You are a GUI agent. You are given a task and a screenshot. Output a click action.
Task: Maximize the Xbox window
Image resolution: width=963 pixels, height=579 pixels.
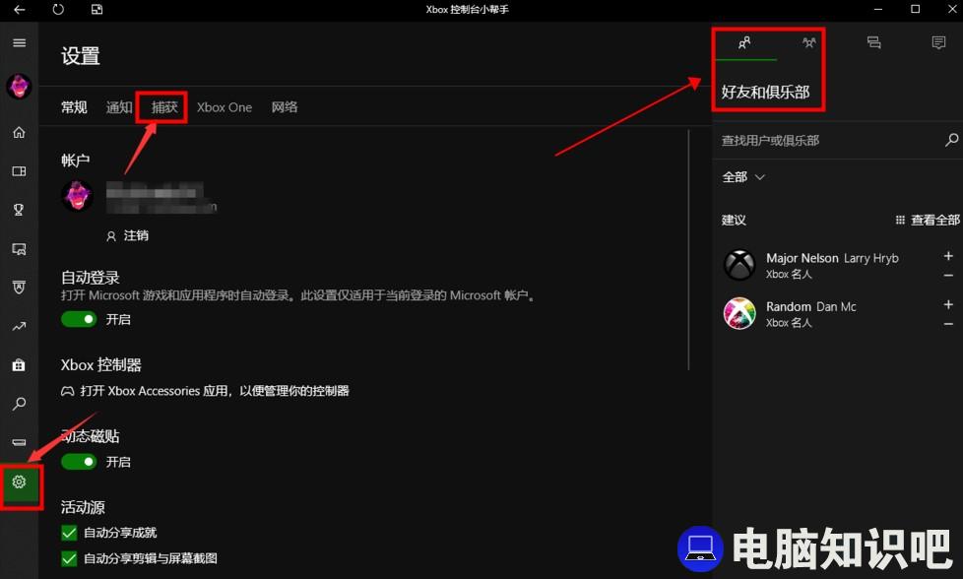point(915,9)
